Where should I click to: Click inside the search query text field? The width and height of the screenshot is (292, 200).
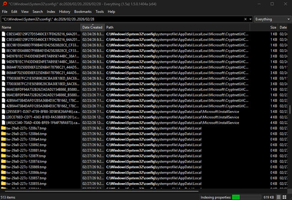(x=122, y=19)
